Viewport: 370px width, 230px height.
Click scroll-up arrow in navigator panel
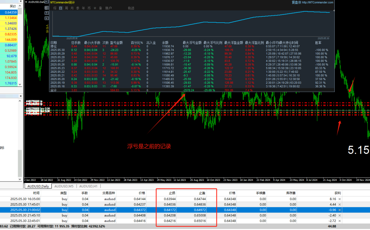pos(20,101)
